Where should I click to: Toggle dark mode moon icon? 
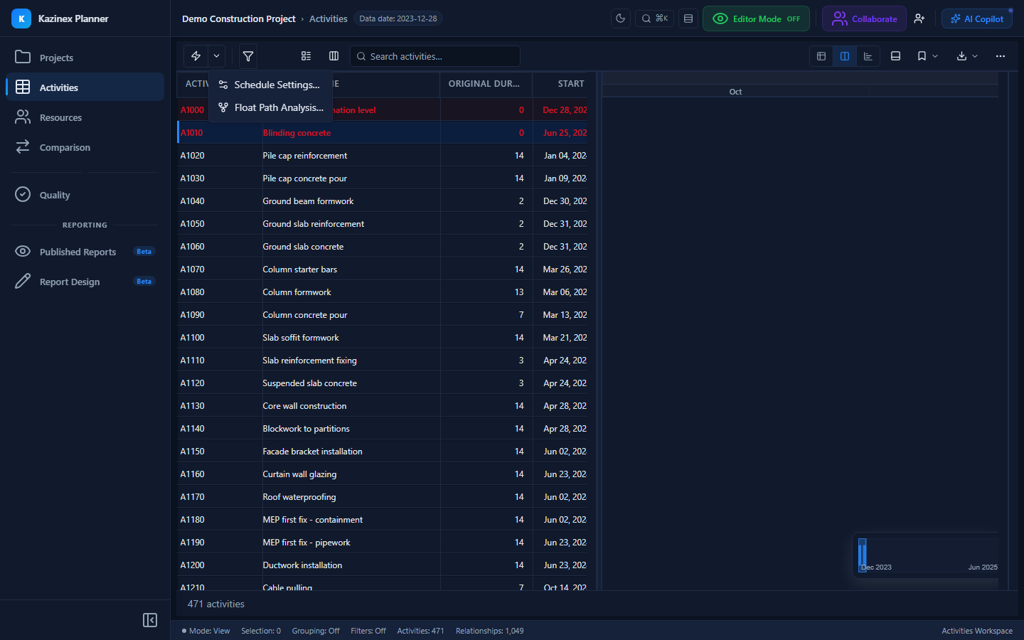(621, 18)
